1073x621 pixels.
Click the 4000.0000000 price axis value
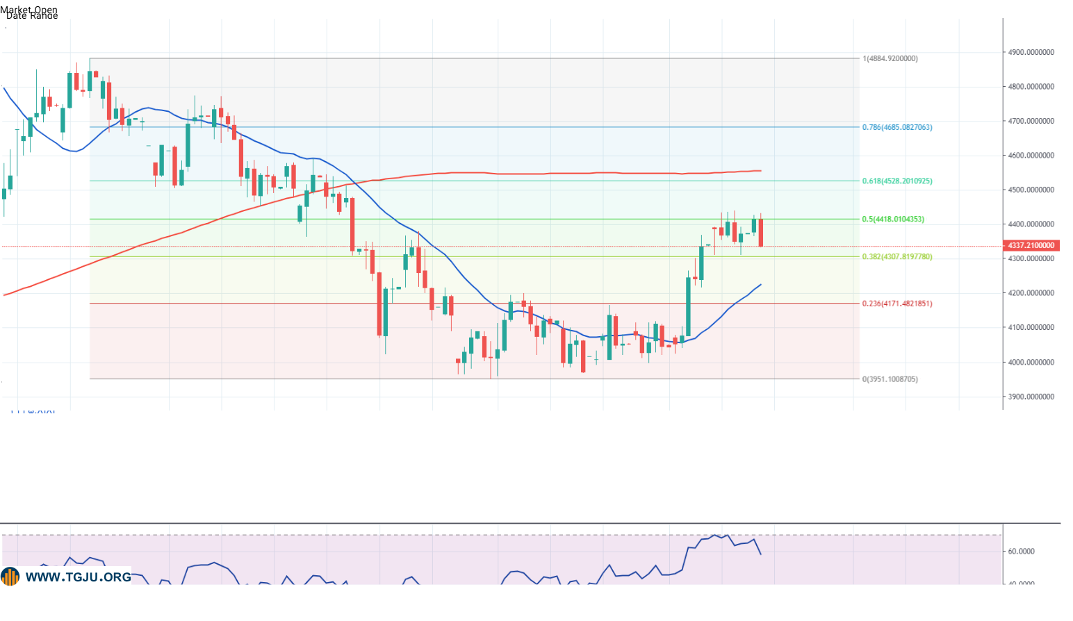point(1031,362)
